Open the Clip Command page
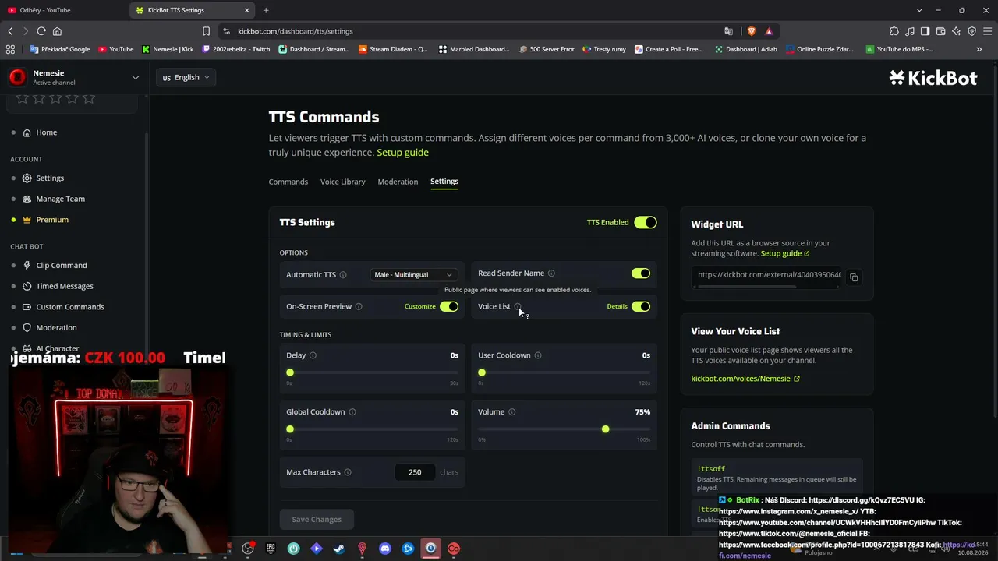The height and width of the screenshot is (561, 998). [x=62, y=266]
